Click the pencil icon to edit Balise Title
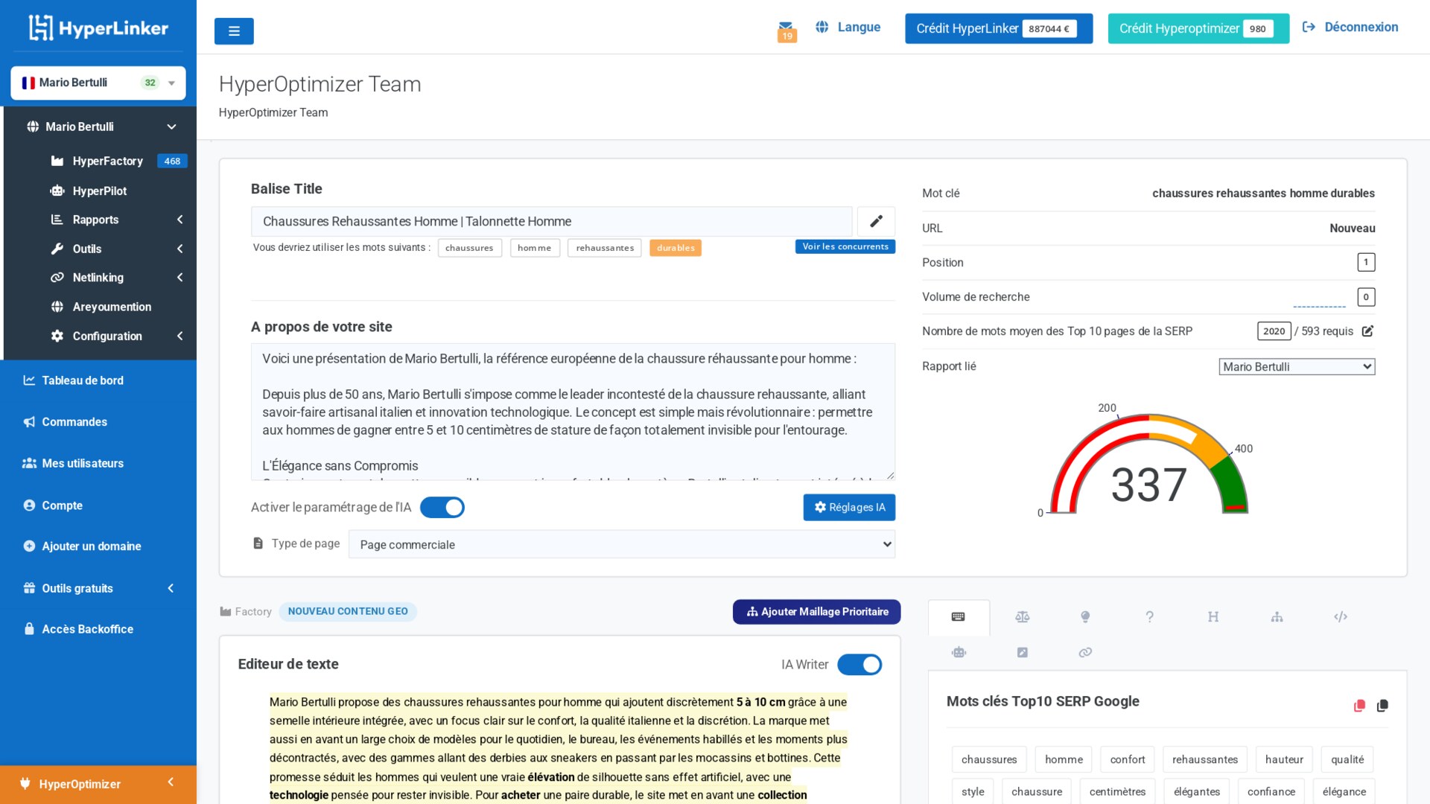The height and width of the screenshot is (804, 1430). [876, 221]
